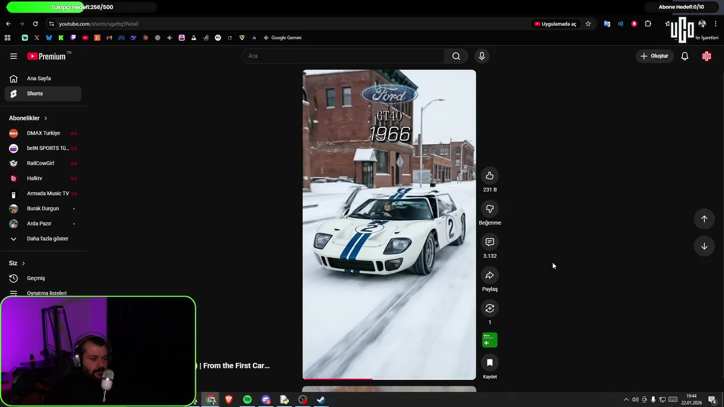This screenshot has width=724, height=407.
Task: Bookmark this page with the star
Action: click(x=588, y=24)
